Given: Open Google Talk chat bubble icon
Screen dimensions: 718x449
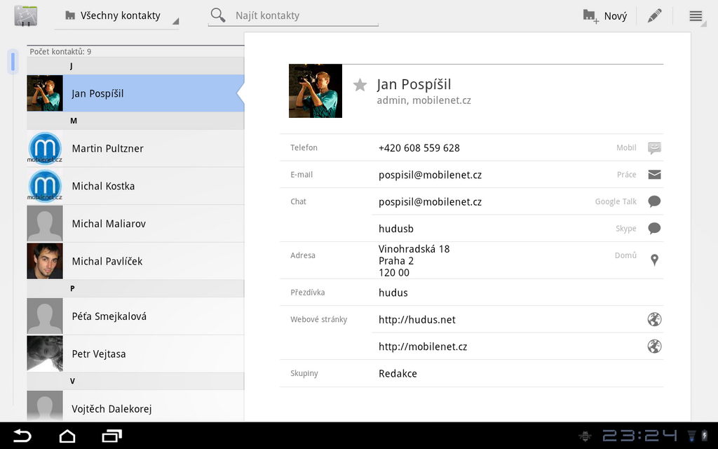Looking at the screenshot, I should tap(654, 202).
